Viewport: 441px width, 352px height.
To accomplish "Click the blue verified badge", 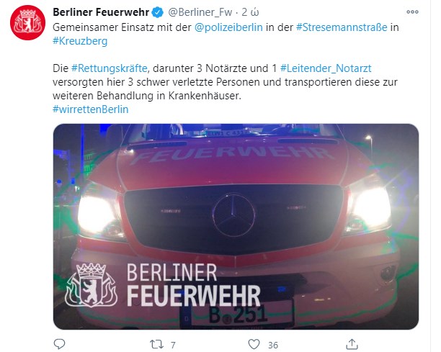I will point(158,12).
